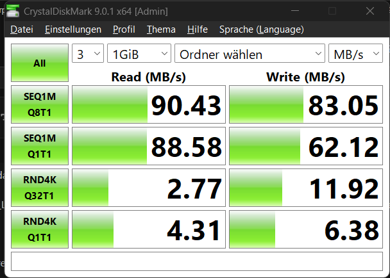Start the SEQ1M Q1T1 test

click(x=40, y=146)
